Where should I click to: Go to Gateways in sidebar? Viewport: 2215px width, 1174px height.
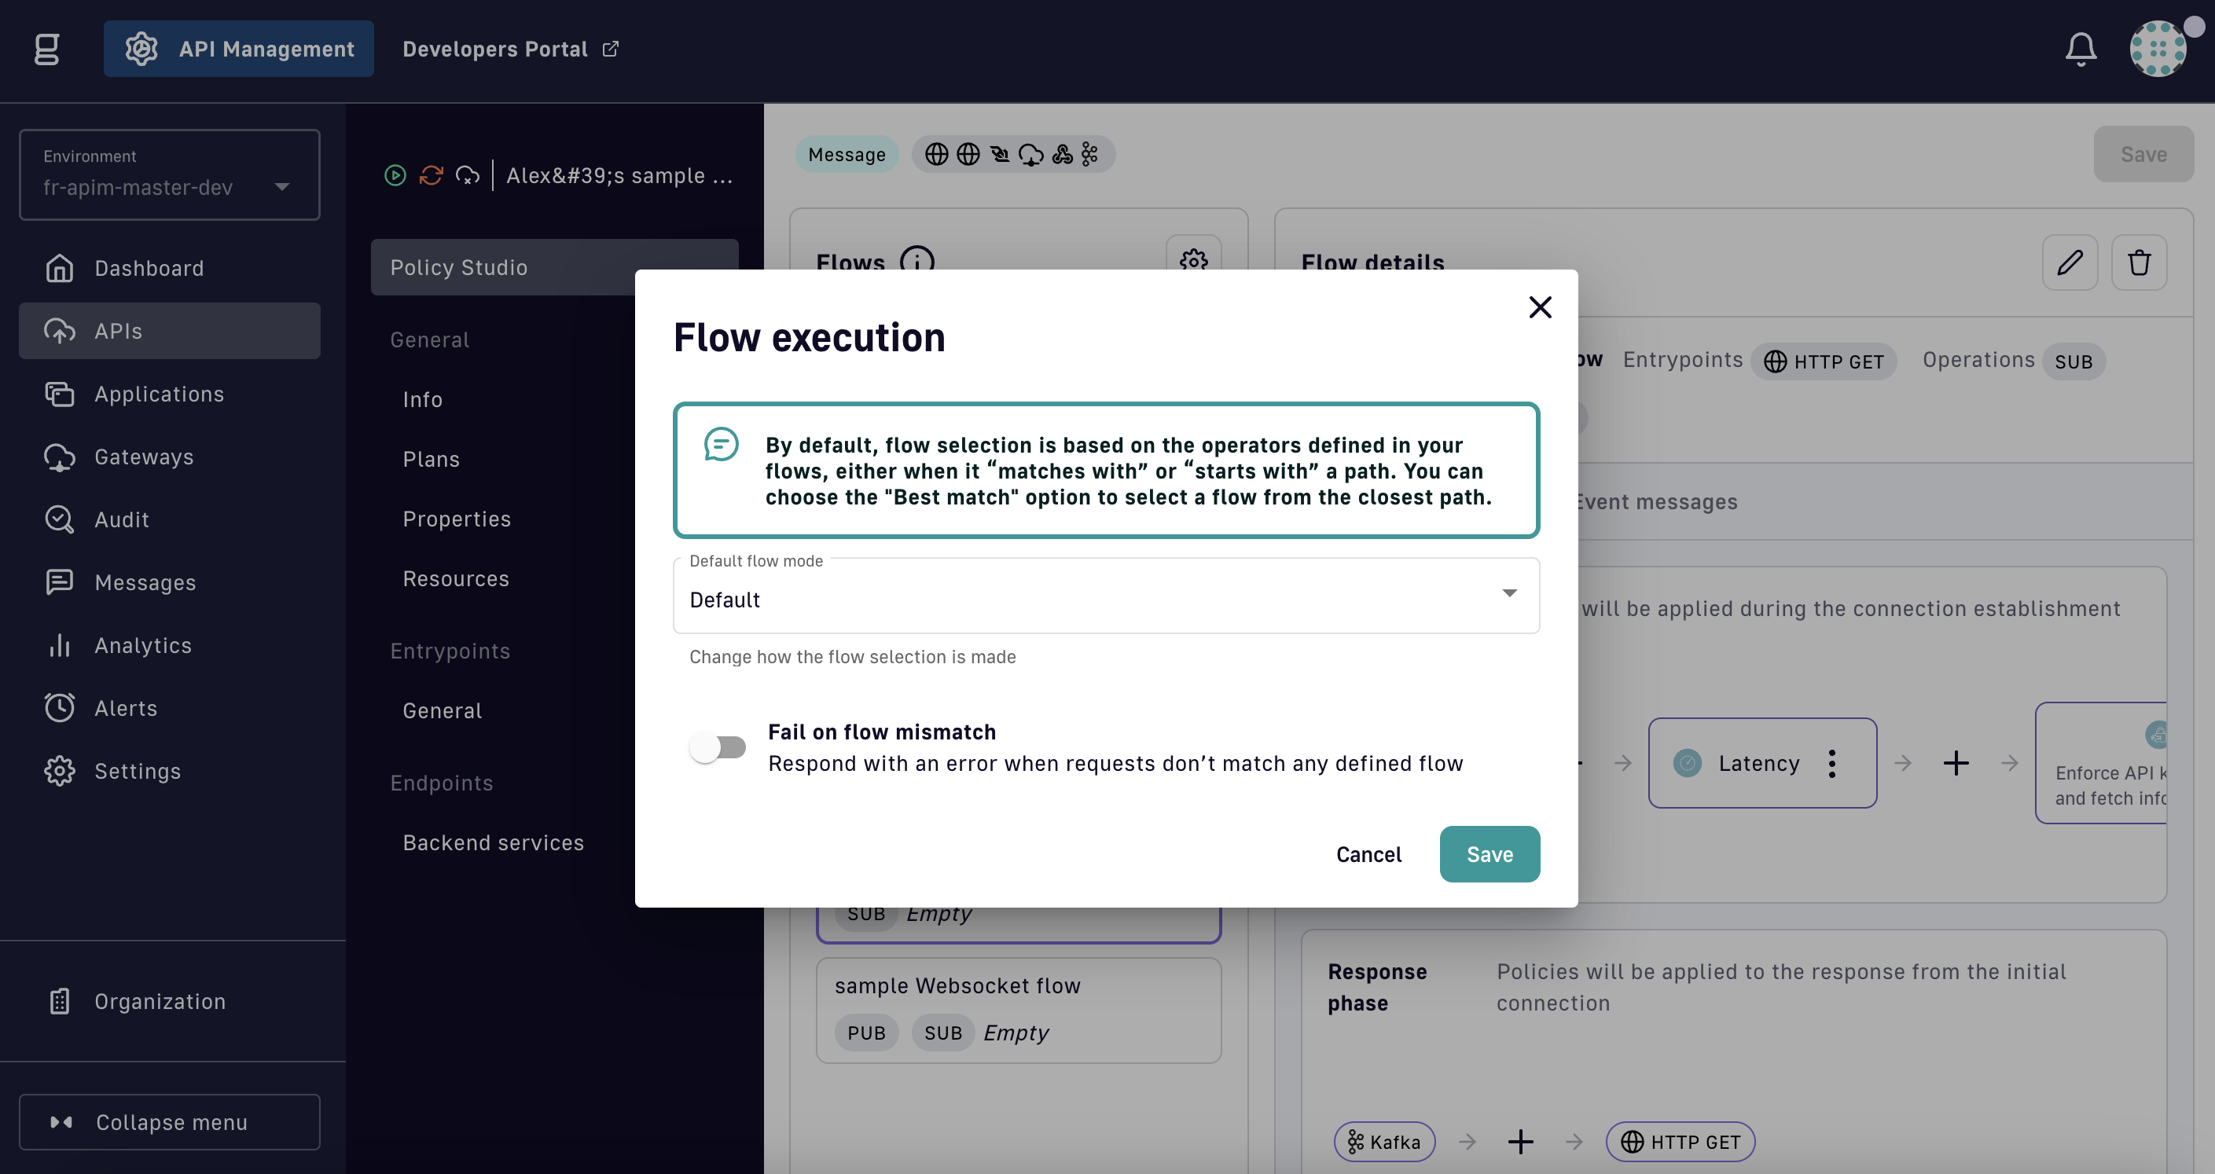[144, 457]
